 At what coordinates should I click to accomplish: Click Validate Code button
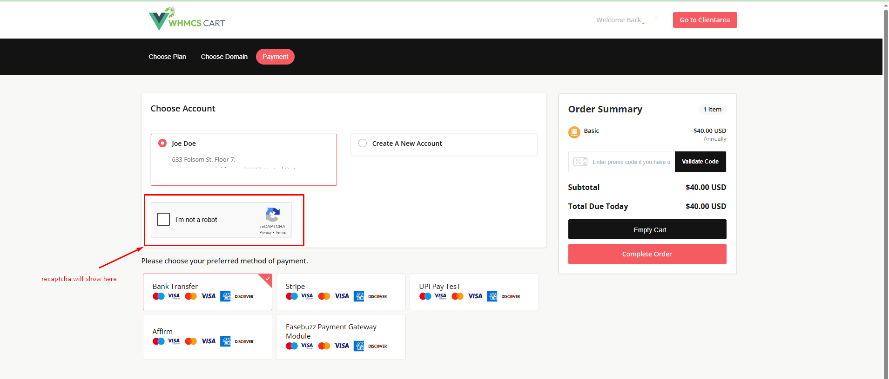point(700,162)
